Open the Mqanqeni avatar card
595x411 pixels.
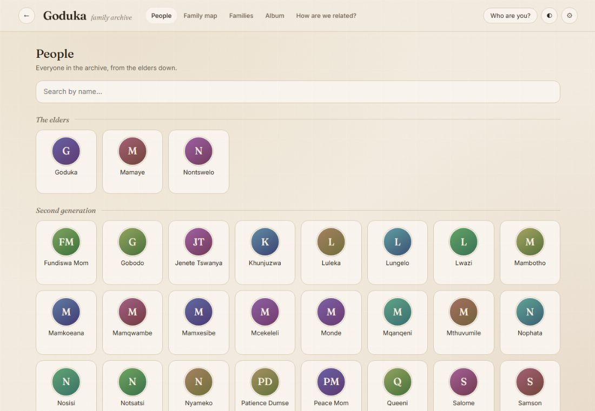tap(398, 322)
